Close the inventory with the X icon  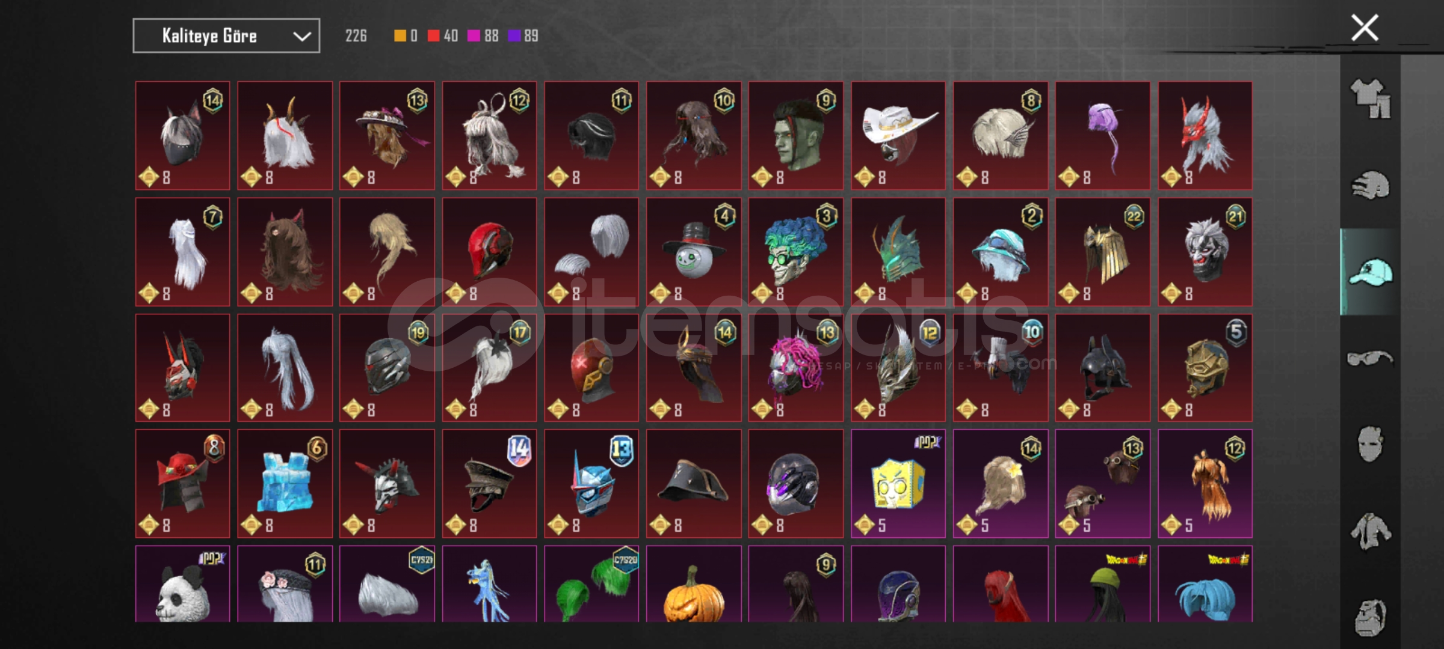pos(1365,28)
